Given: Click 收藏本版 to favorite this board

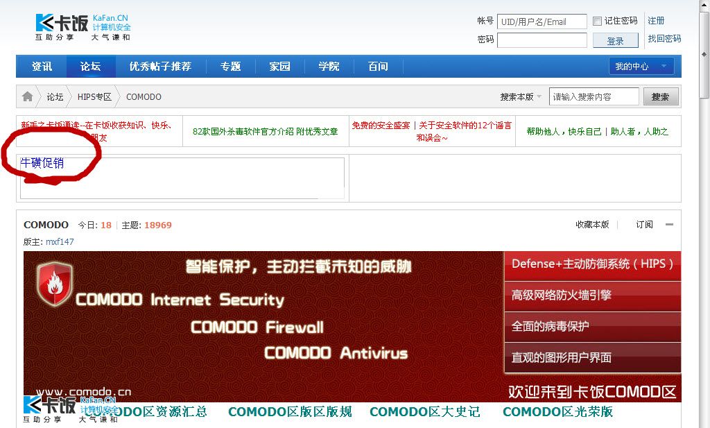Looking at the screenshot, I should pyautogui.click(x=592, y=225).
